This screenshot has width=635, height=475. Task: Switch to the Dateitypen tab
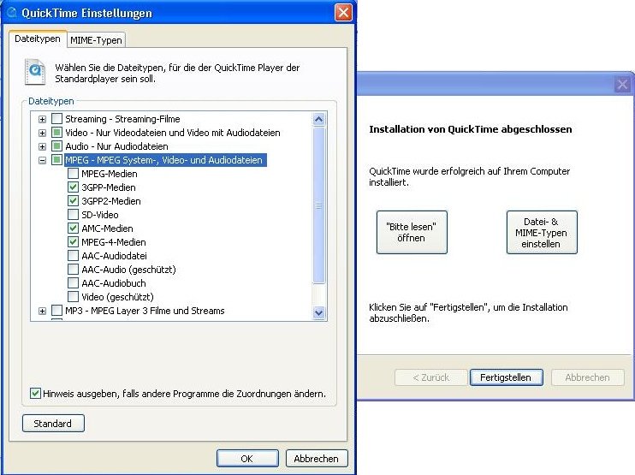38,39
